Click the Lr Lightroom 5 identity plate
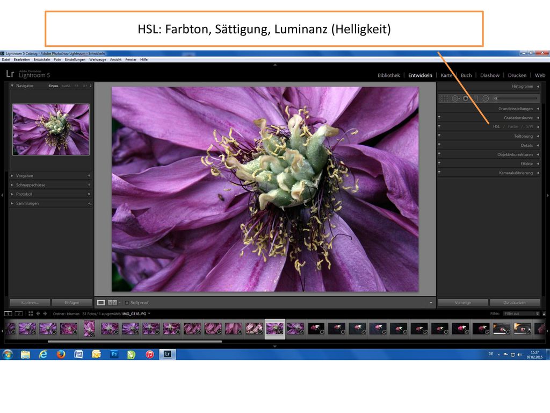Viewport: 550px width, 413px height. 28,74
